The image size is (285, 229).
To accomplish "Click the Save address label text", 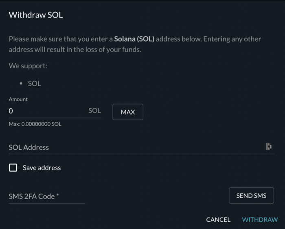I will pos(42,168).
